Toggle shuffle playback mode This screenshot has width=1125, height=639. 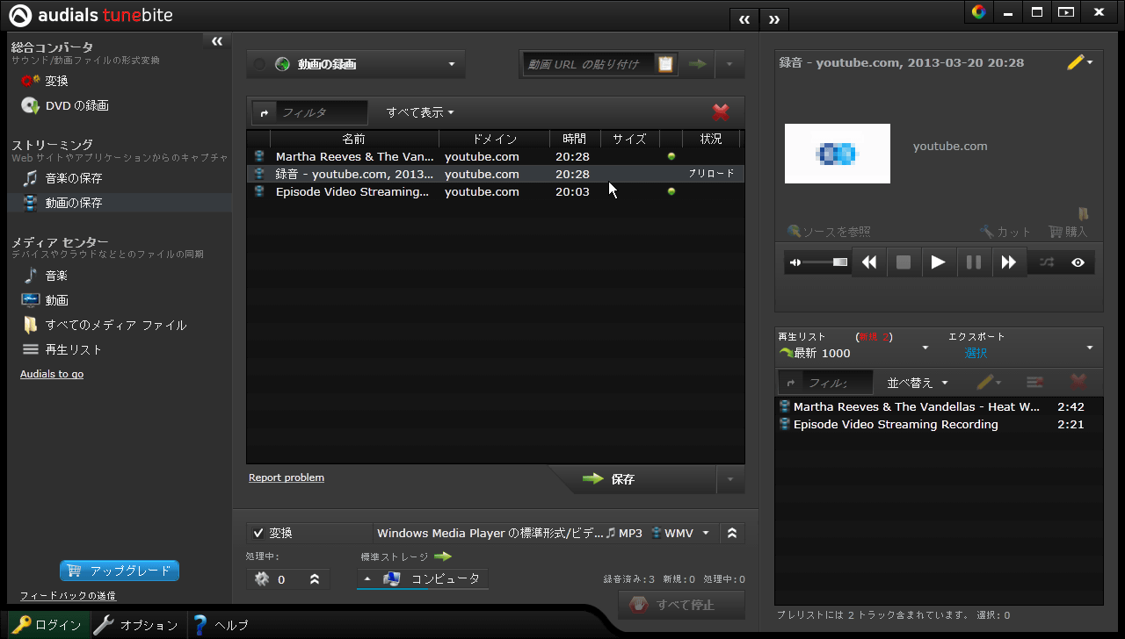coord(1047,262)
